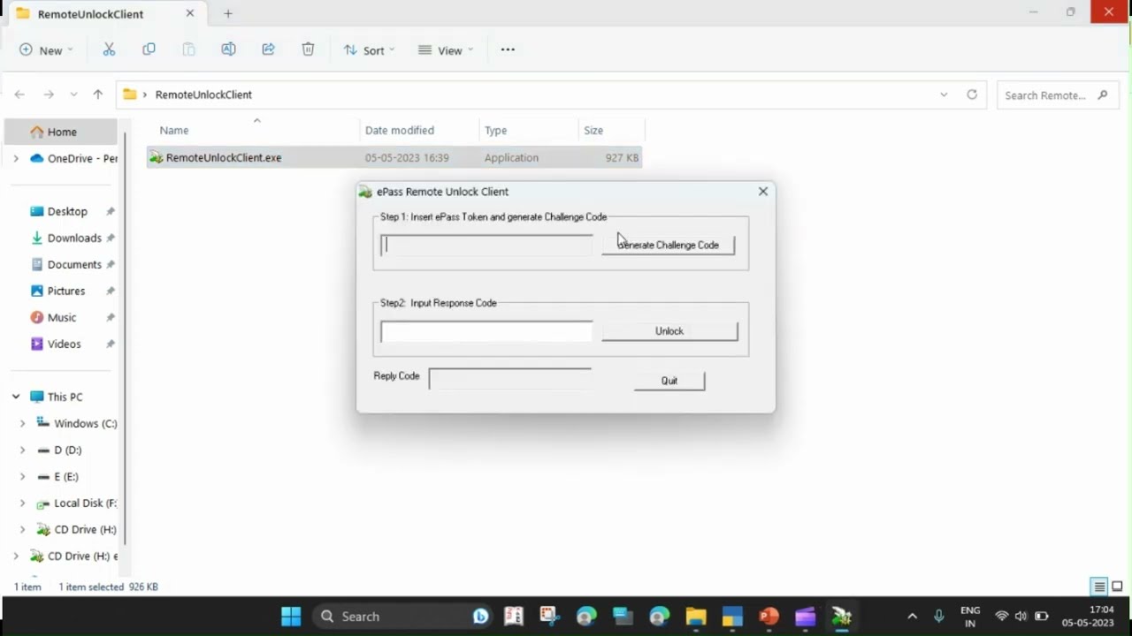
Task: Click the Share icon in toolbar
Action: click(268, 49)
